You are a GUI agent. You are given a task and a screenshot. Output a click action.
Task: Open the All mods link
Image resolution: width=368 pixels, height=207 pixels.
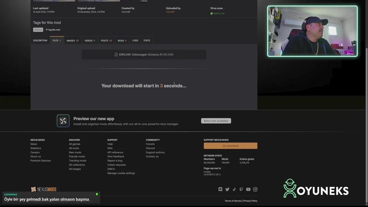[74, 148]
